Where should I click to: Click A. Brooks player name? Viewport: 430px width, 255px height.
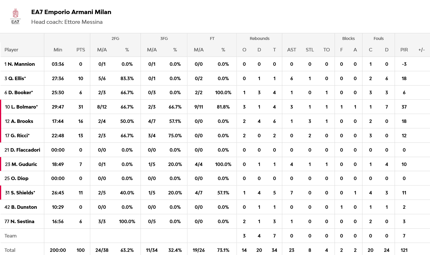(x=22, y=121)
